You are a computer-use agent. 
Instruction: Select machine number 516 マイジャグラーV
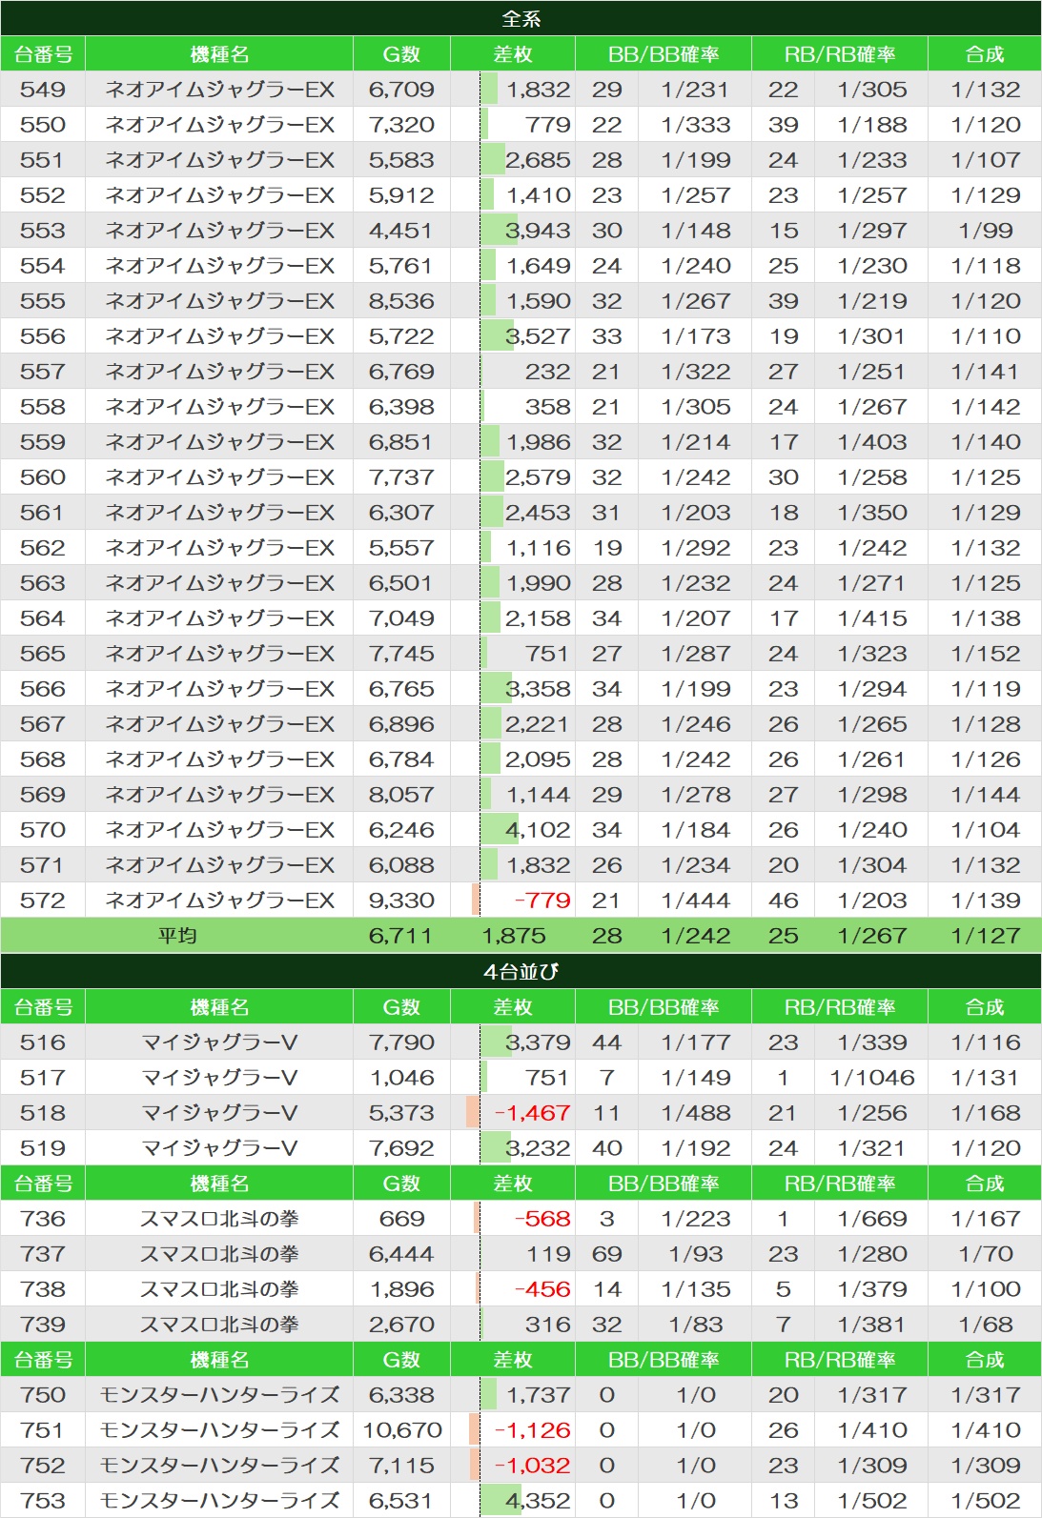pyautogui.click(x=43, y=1042)
